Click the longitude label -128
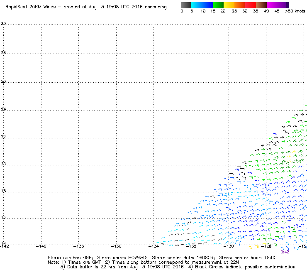The image size is (307, 270). (x=266, y=246)
